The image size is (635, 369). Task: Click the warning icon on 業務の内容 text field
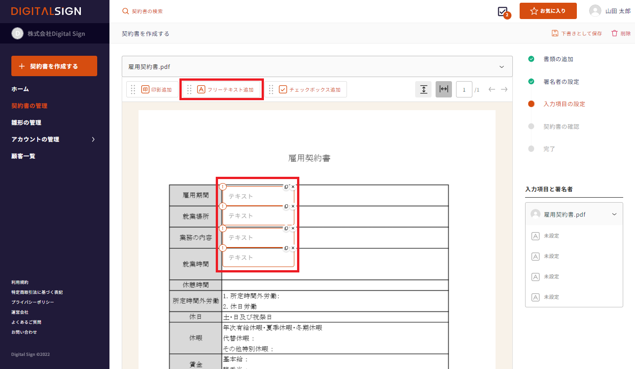[x=223, y=228]
